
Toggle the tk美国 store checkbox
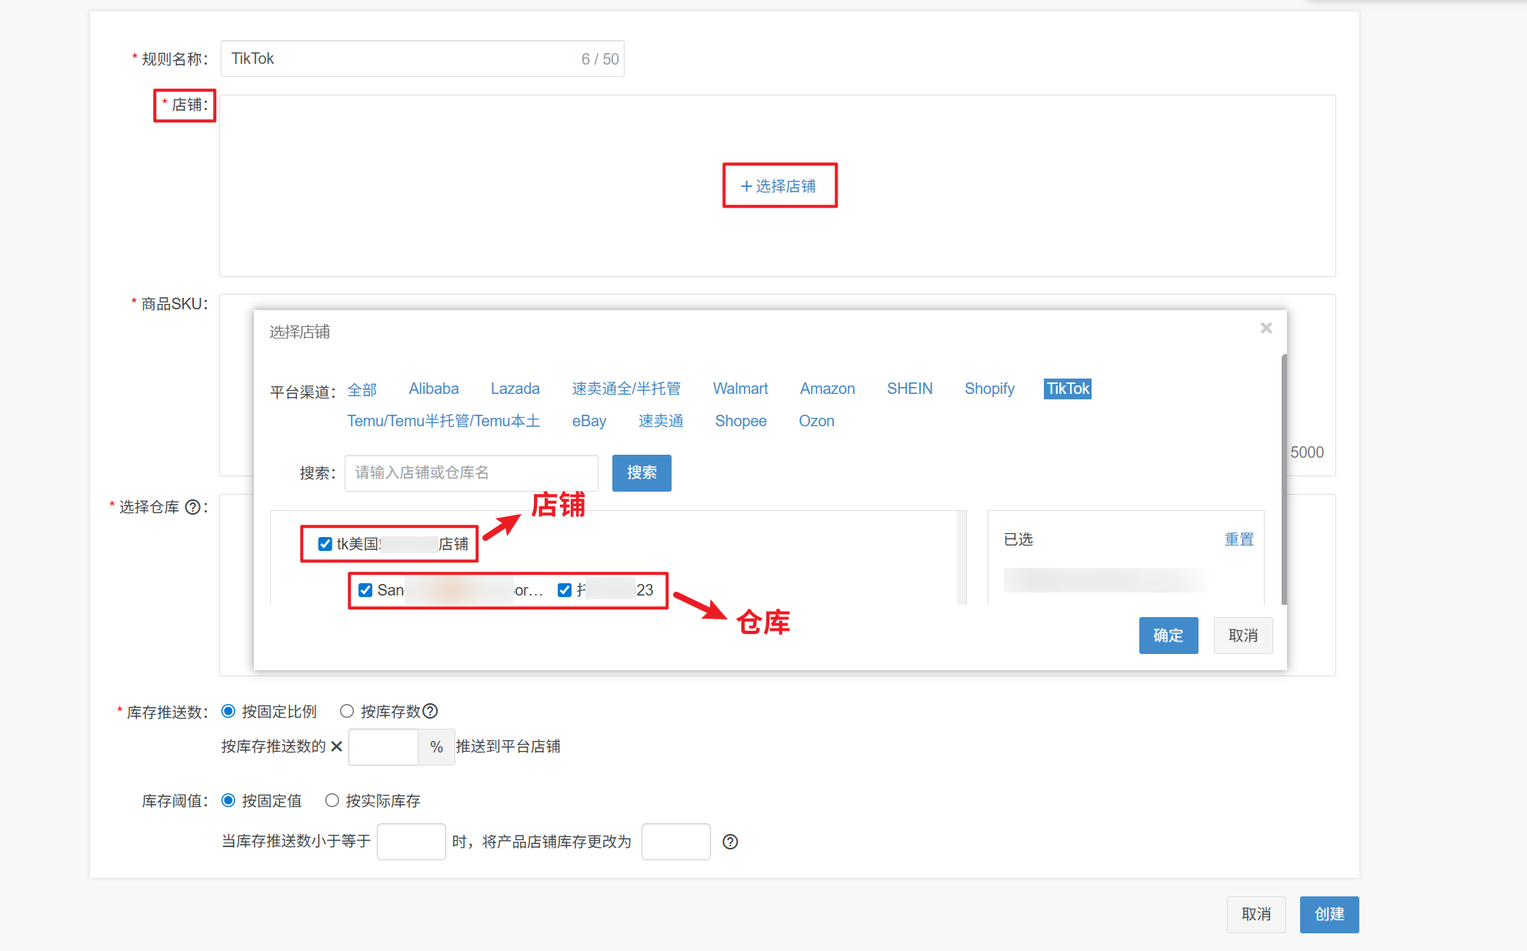(x=325, y=544)
